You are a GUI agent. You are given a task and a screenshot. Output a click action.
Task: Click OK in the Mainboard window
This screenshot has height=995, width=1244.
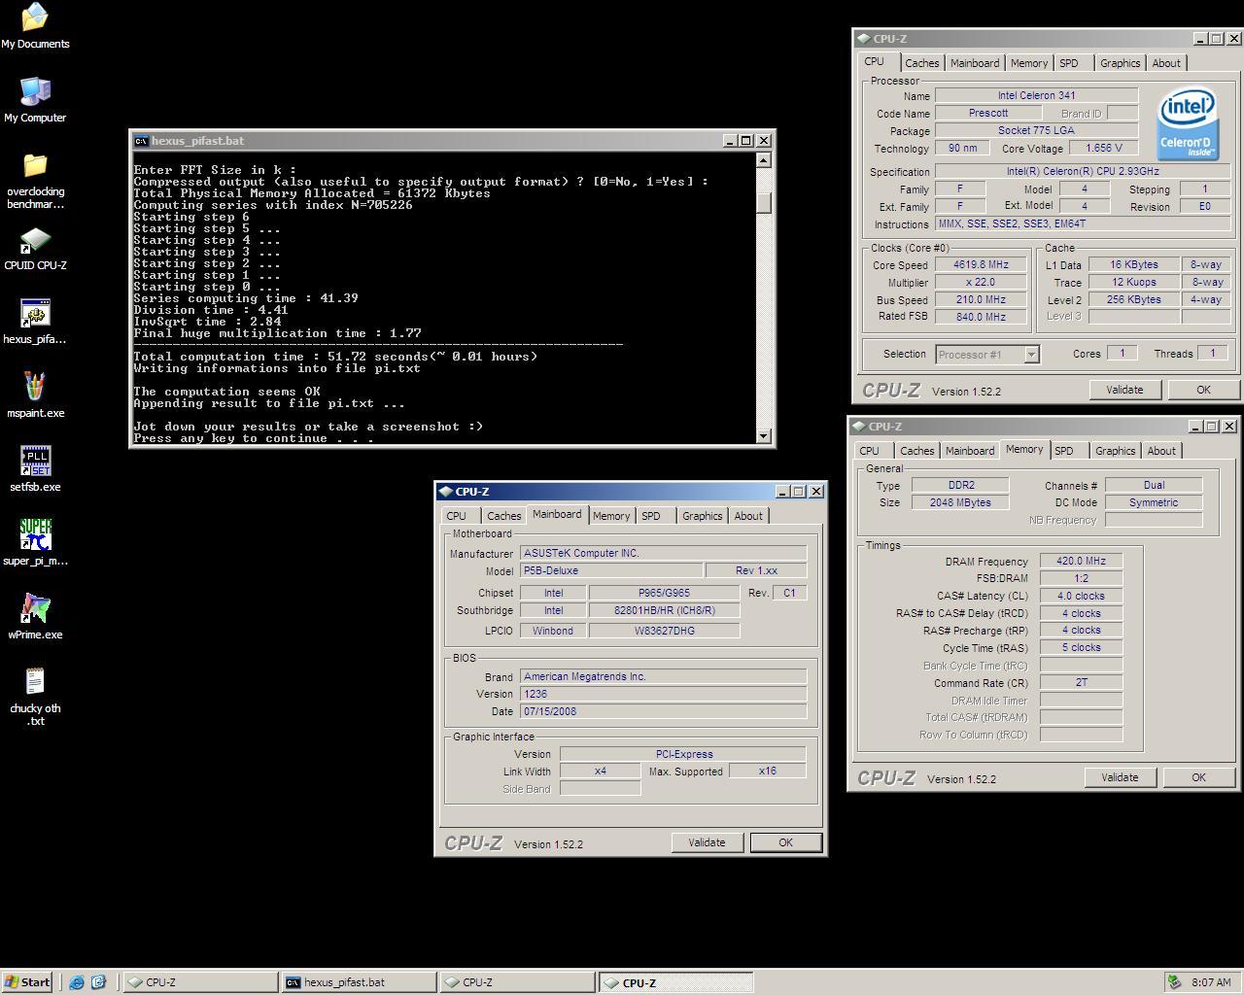tap(785, 842)
